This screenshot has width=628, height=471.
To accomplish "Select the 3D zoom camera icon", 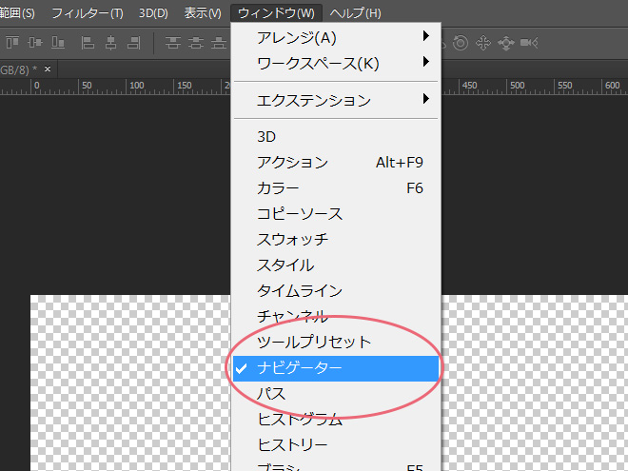I will [x=530, y=42].
